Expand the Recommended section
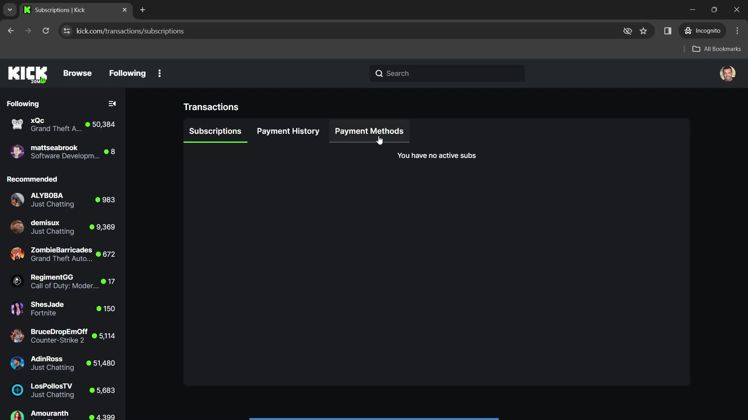 coord(32,179)
